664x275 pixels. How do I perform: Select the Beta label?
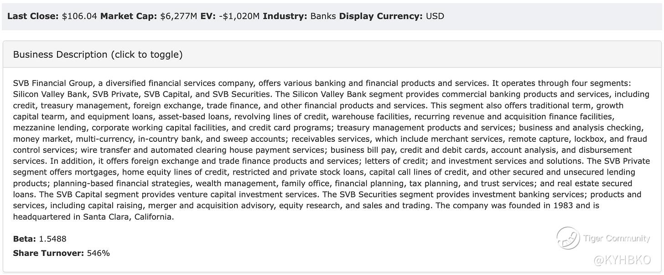click(x=25, y=239)
